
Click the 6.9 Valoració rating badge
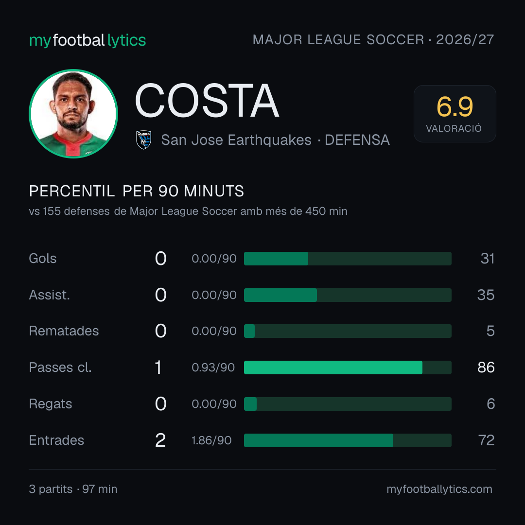[x=455, y=113]
